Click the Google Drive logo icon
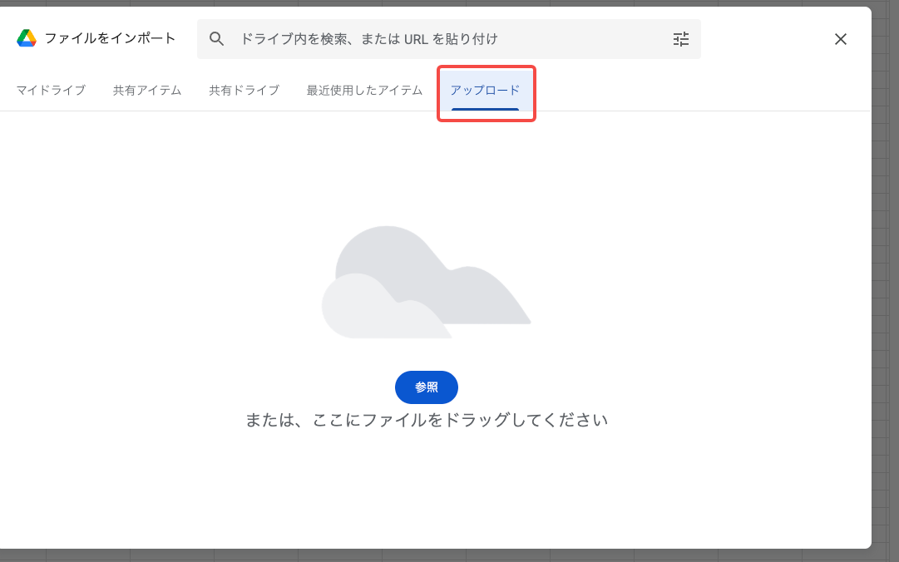Screen dimensions: 899x562 [27, 38]
